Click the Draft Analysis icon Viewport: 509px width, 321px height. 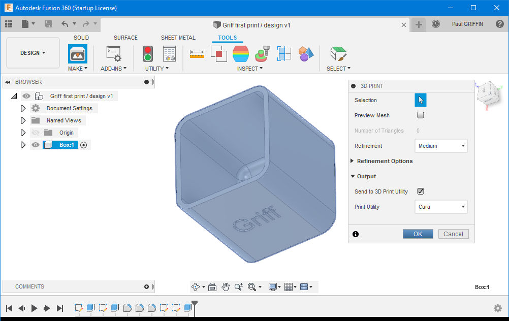tap(262, 54)
